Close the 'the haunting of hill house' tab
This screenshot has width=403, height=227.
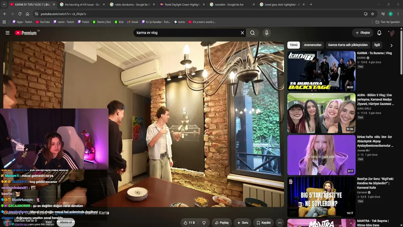(104, 4)
